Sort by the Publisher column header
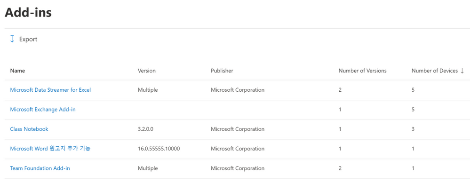The height and width of the screenshot is (183, 470). (222, 71)
